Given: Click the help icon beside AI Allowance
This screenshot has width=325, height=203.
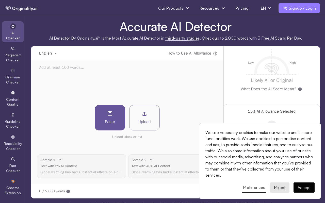Looking at the screenshot, I should pyautogui.click(x=215, y=54).
